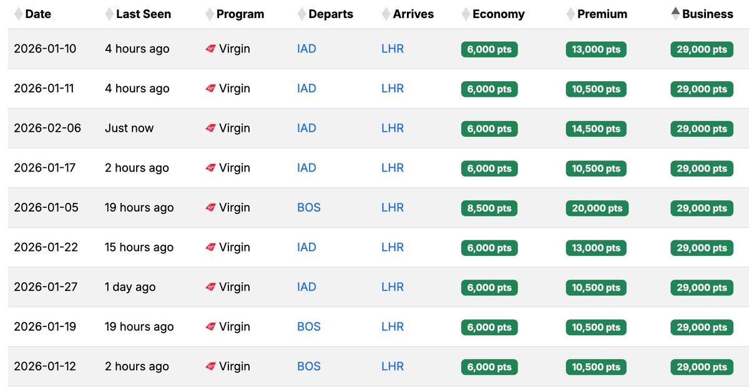Click the Economy column sort arrows
Viewport: 749px width, 392px height.
point(466,14)
